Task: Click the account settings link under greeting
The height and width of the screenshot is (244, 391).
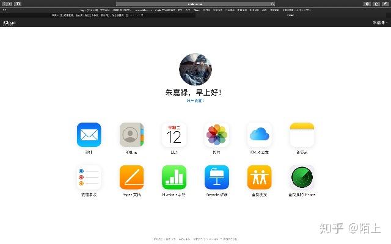Action: tap(195, 101)
